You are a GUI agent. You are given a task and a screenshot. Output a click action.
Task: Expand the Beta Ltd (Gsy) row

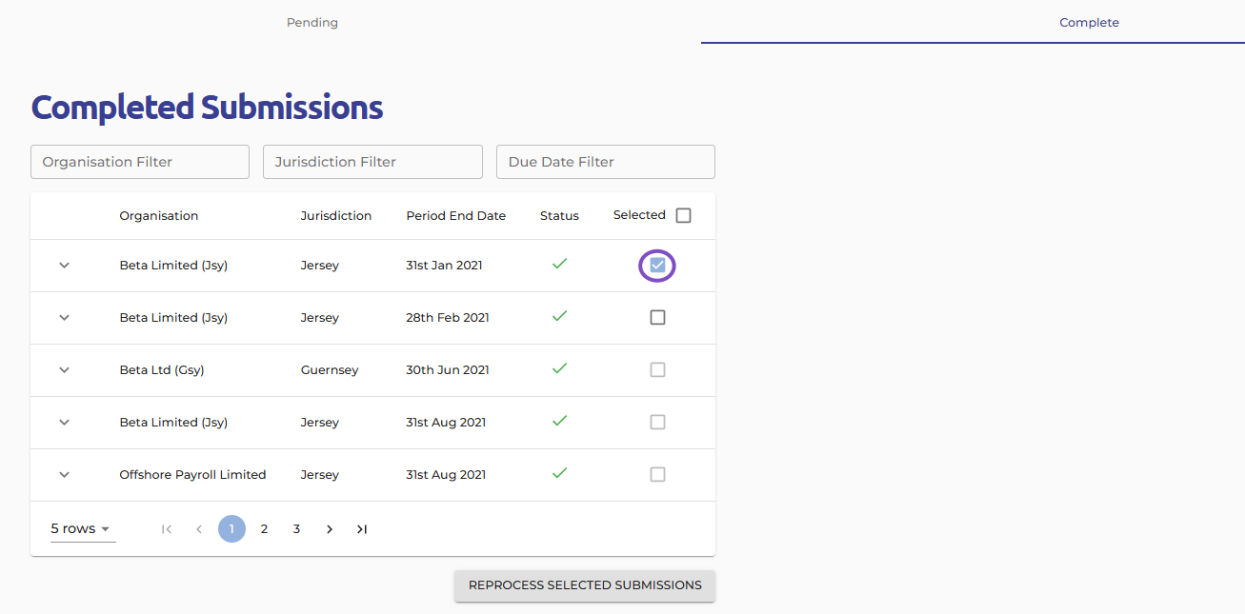(65, 370)
